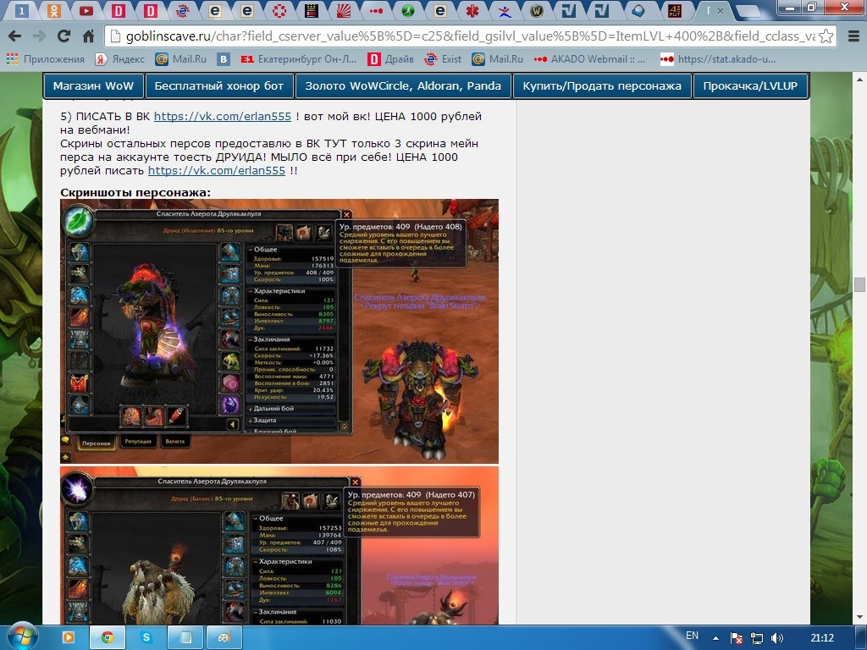This screenshot has height=650, width=867.
Task: Show hidden system tray icons
Action: coord(716,638)
